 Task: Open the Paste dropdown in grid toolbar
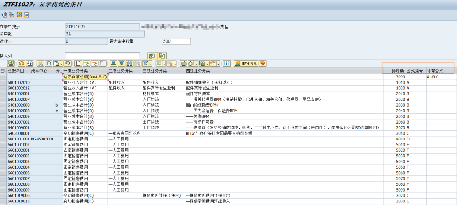[x=58, y=63]
